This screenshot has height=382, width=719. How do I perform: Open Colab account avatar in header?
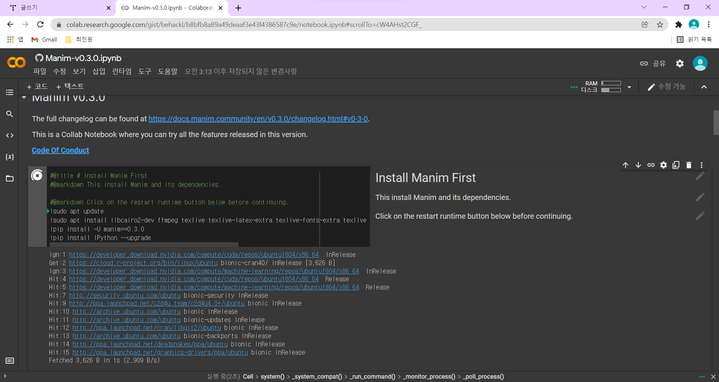click(x=700, y=63)
